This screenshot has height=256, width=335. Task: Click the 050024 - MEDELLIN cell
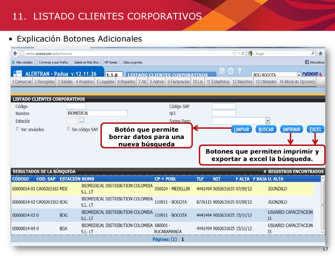tap(172, 189)
